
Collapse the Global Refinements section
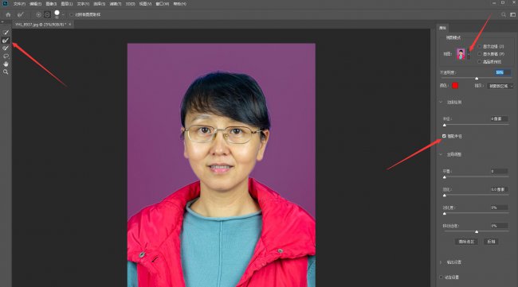(441, 154)
